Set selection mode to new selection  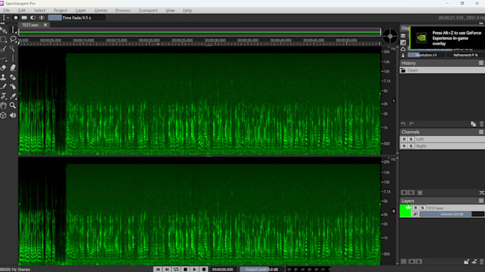(16, 18)
